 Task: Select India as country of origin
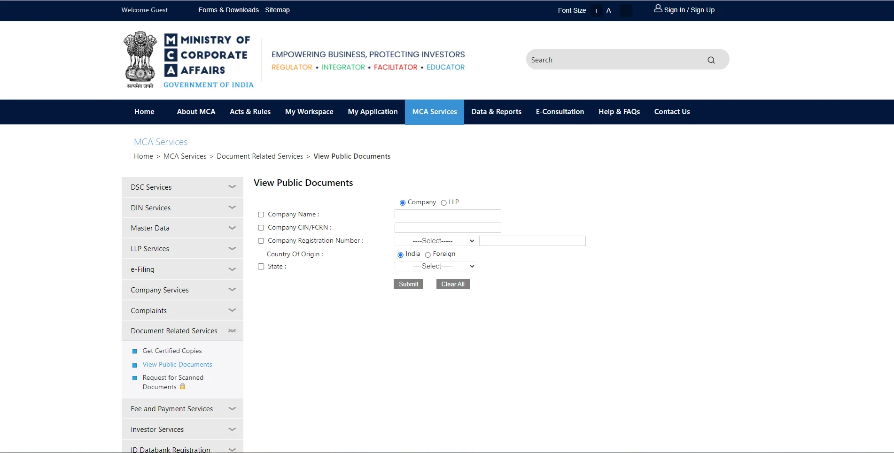coord(400,254)
